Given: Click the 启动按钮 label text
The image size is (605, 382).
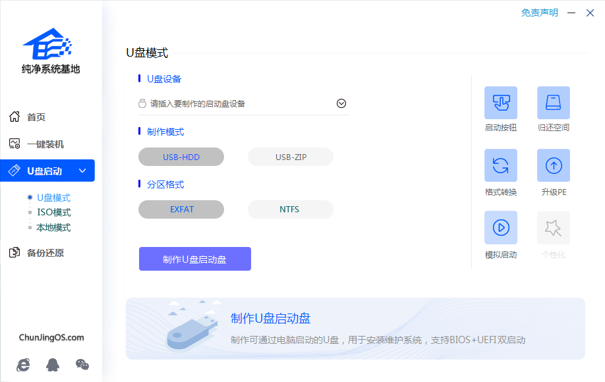Looking at the screenshot, I should 500,128.
